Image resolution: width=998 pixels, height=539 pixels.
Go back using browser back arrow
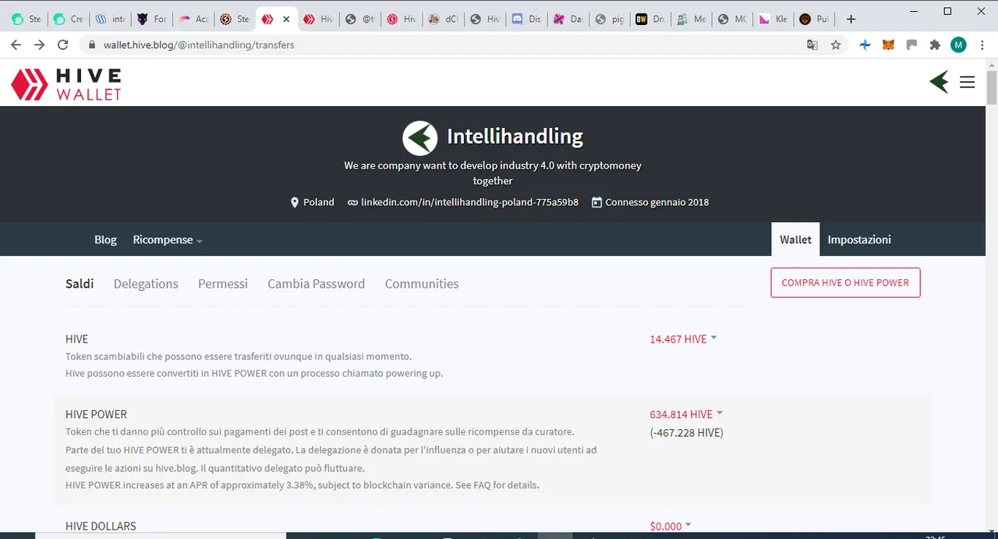pos(16,45)
